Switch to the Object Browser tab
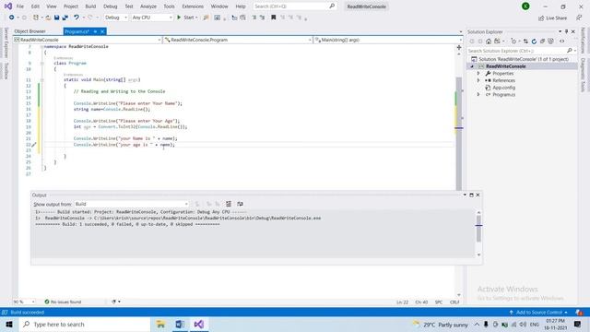This screenshot has width=590, height=332. pos(29,31)
